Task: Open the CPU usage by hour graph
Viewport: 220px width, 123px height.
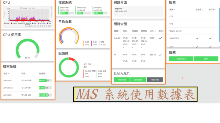Action: pyautogui.click(x=28, y=17)
